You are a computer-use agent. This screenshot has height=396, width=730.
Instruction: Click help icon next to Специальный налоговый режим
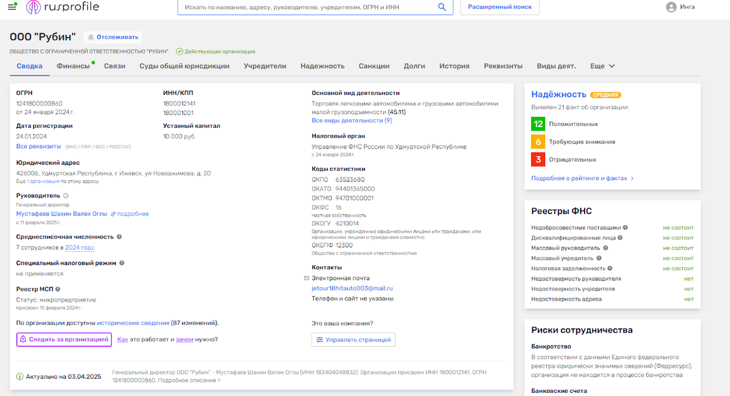(x=122, y=263)
